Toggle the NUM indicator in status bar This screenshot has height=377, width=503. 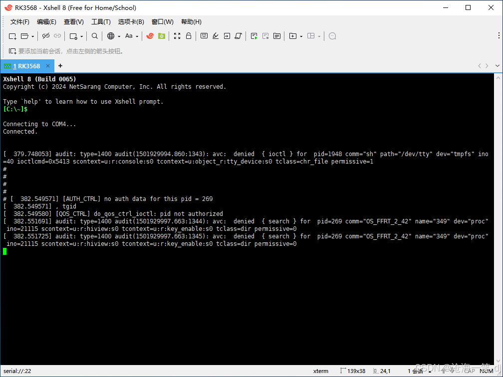click(x=487, y=371)
